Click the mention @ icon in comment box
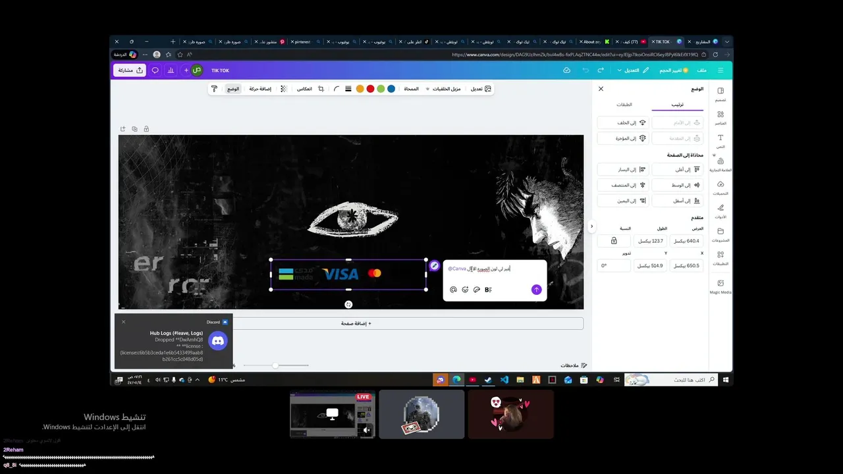This screenshot has width=843, height=474. pos(453,290)
